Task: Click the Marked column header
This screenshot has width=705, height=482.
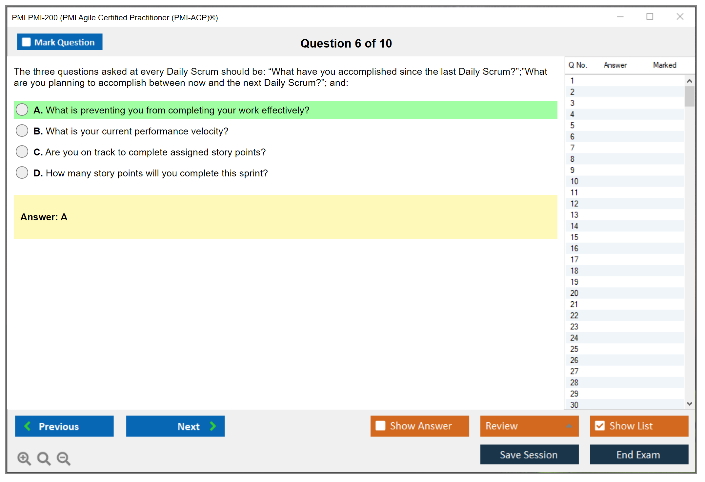Action: (x=664, y=65)
